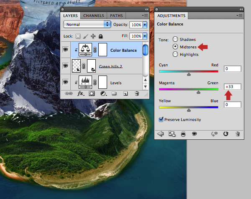Switch Adjustments panel to expanded view icon
The image size is (251, 199).
[172, 134]
